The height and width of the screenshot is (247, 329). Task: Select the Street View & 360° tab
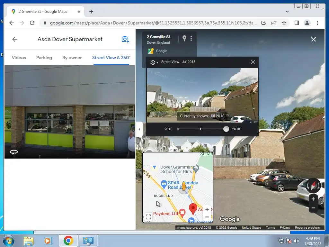point(111,58)
